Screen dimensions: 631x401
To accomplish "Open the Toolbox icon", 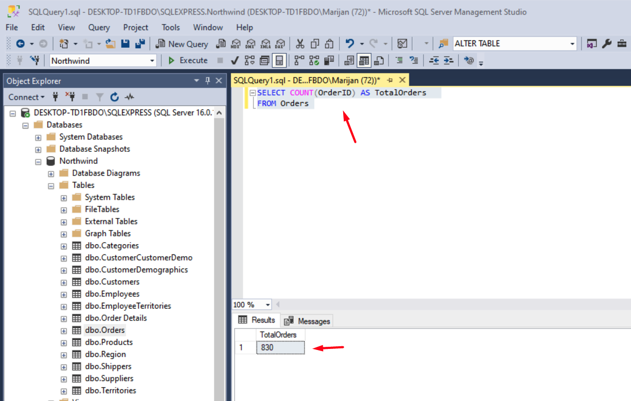I will (x=622, y=44).
